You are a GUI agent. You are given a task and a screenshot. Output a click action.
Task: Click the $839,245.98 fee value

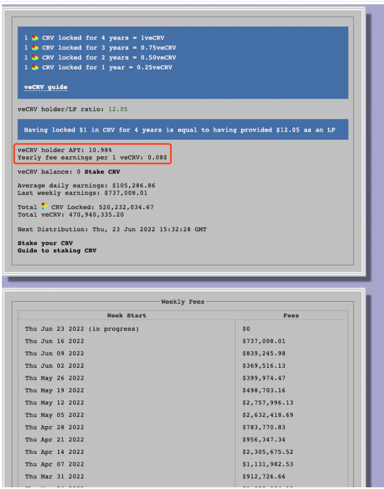tap(264, 353)
